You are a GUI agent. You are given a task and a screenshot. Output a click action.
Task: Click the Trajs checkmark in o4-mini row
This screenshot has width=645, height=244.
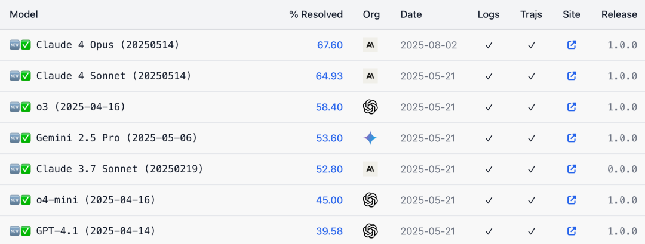pyautogui.click(x=531, y=200)
